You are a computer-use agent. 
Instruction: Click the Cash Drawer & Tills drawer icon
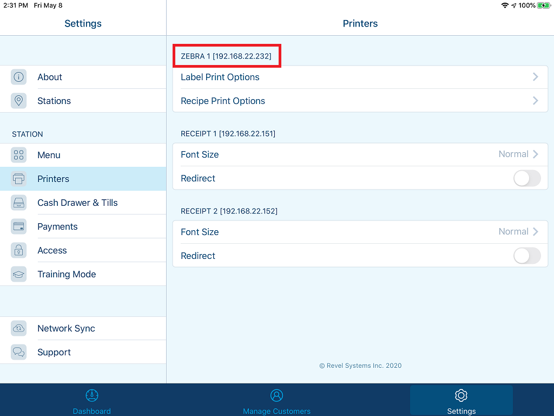coord(18,203)
